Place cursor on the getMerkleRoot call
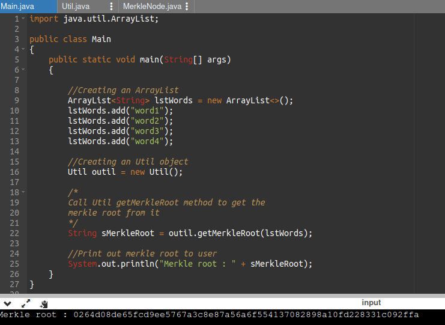 click(216, 233)
